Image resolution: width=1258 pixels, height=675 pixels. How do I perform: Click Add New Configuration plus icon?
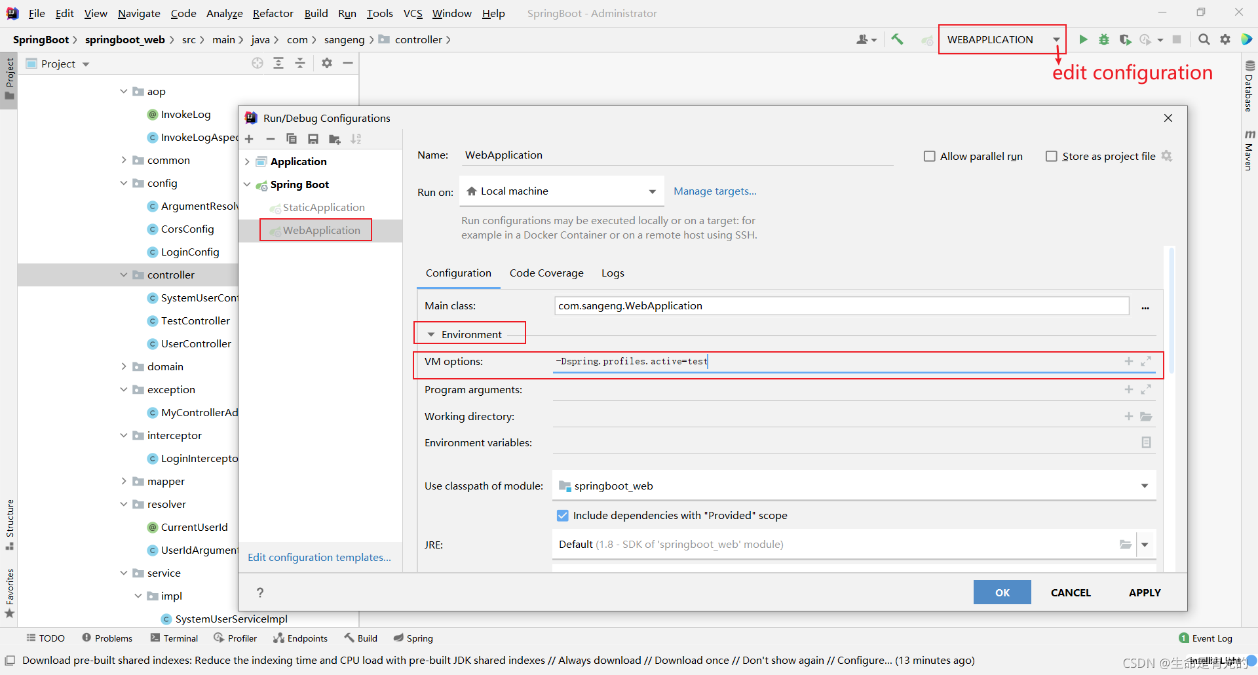[249, 139]
